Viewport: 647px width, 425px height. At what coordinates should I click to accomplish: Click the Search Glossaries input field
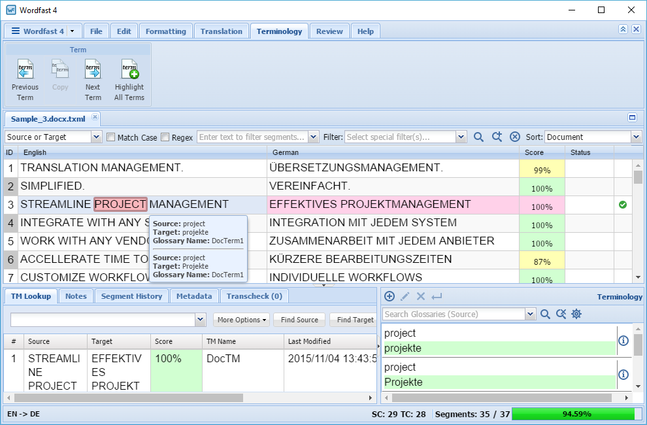[x=454, y=314]
